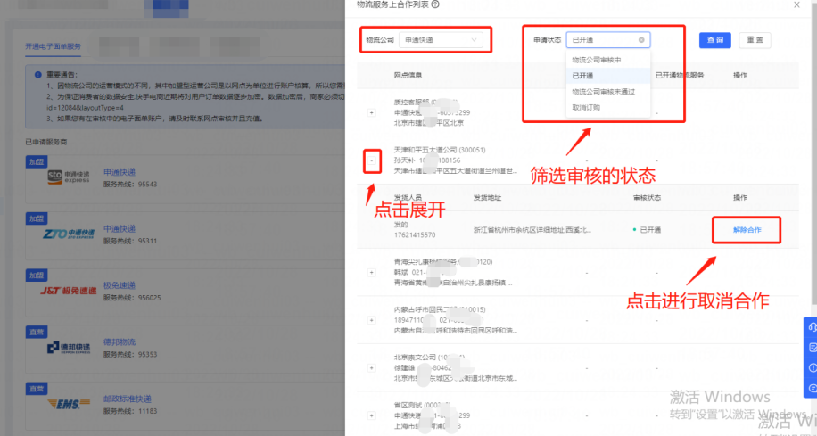
Task: Close the 物流服务上合作列表 dialog
Action: pos(796,4)
